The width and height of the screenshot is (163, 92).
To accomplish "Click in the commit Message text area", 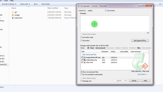I will 115,23.
